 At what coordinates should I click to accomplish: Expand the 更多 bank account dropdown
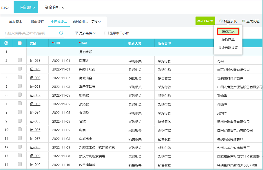coord(96,21)
